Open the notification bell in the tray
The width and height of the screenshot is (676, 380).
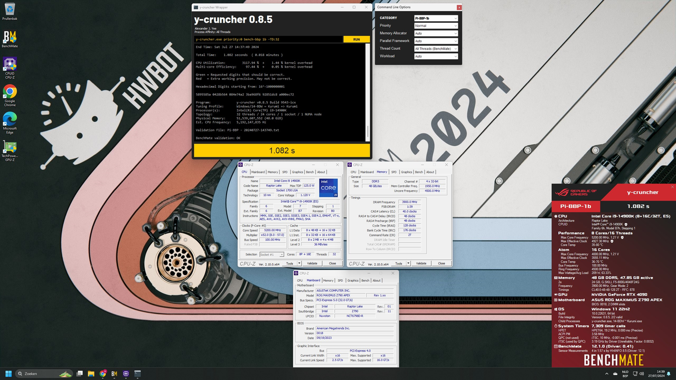tap(670, 374)
